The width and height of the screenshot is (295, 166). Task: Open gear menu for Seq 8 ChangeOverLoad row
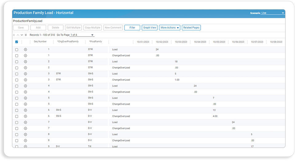[x=26, y=140]
